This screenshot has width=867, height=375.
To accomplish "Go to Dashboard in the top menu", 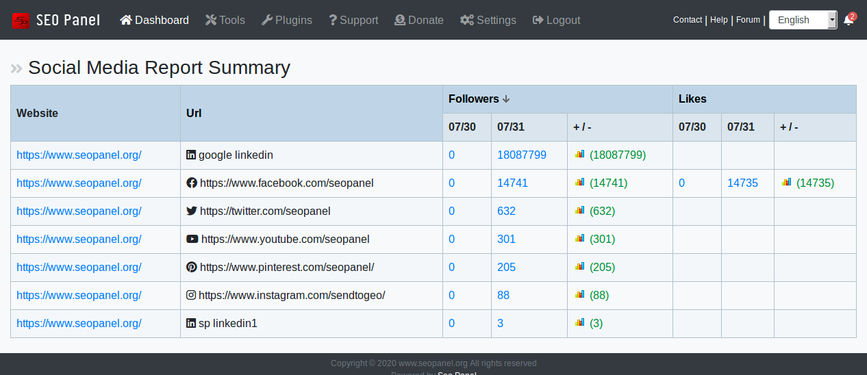I will pos(154,21).
